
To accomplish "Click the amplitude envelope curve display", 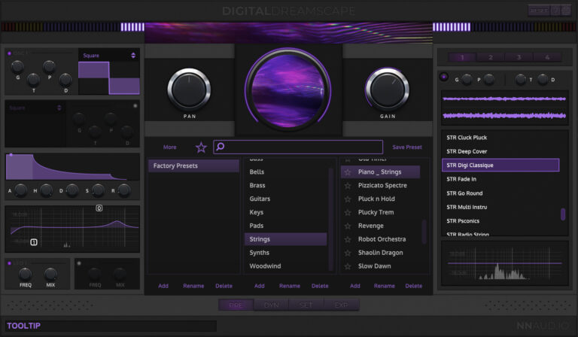I will 72,167.
